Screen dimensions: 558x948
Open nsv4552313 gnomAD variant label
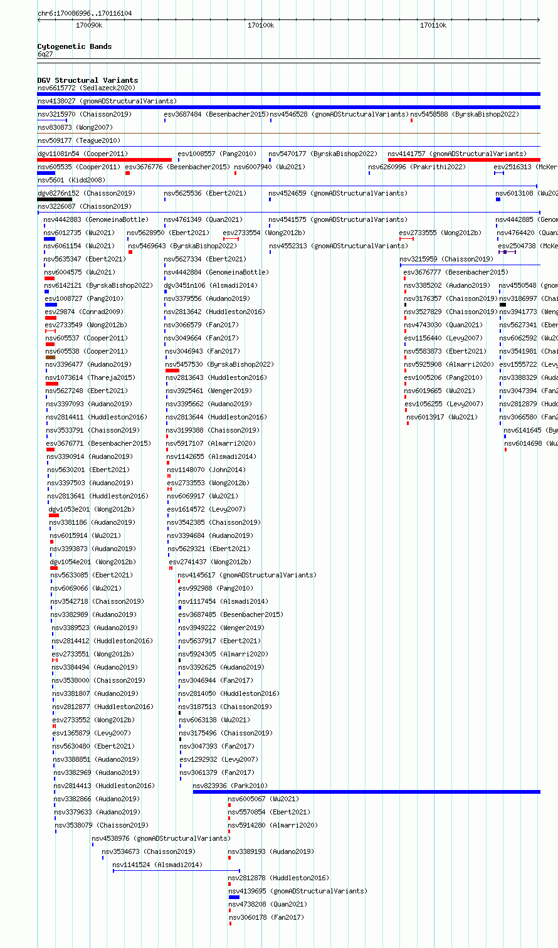tap(339, 246)
